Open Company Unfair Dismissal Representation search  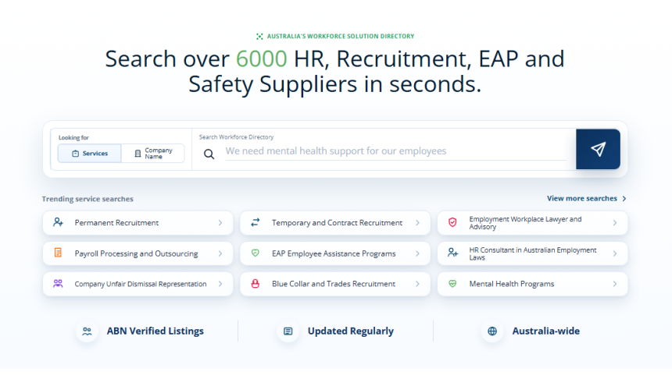point(138,284)
